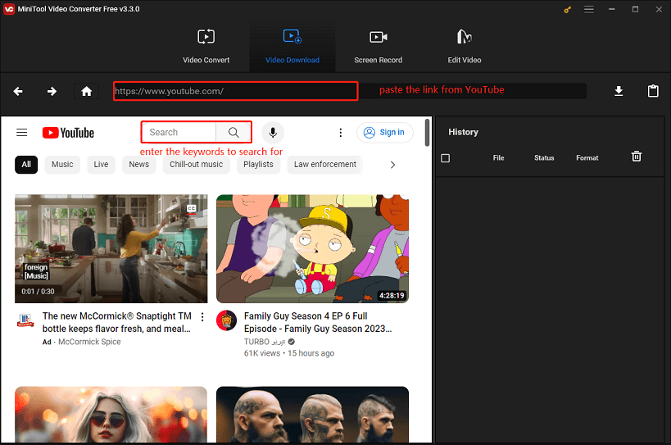
Task: Click the Status column header
Action: coord(544,158)
